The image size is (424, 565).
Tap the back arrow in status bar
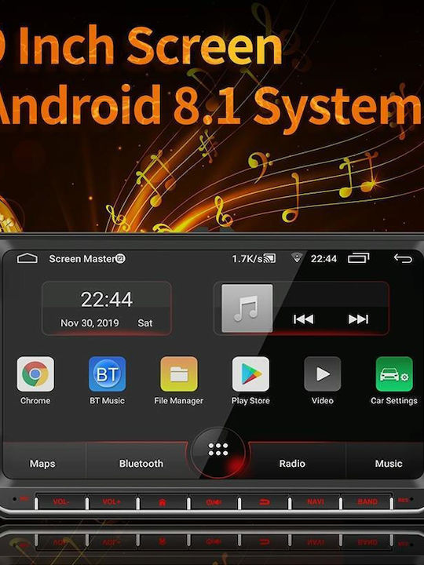click(x=403, y=258)
